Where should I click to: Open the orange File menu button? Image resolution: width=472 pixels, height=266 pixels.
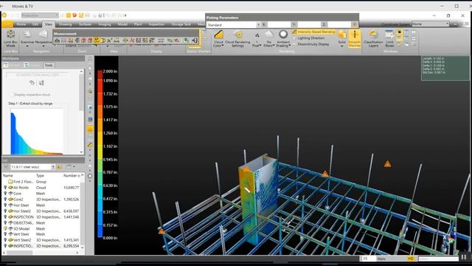pyautogui.click(x=7, y=24)
